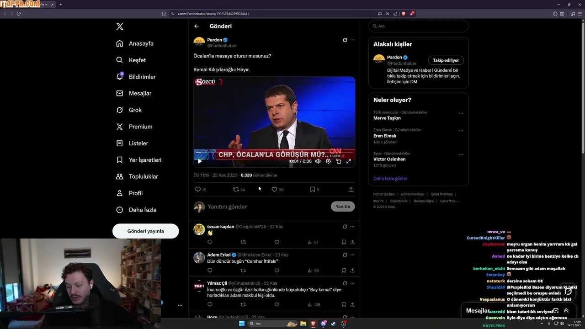
Task: Repost the Pardon post
Action: (239, 189)
